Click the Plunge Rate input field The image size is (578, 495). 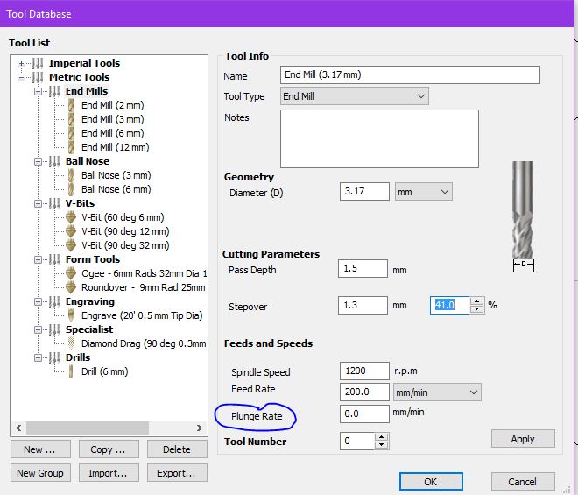pos(364,414)
